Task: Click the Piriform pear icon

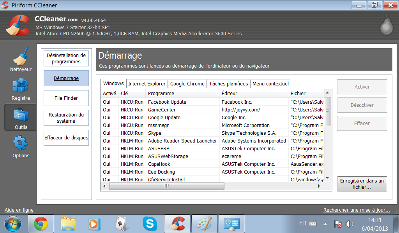Action: pyautogui.click(x=387, y=25)
